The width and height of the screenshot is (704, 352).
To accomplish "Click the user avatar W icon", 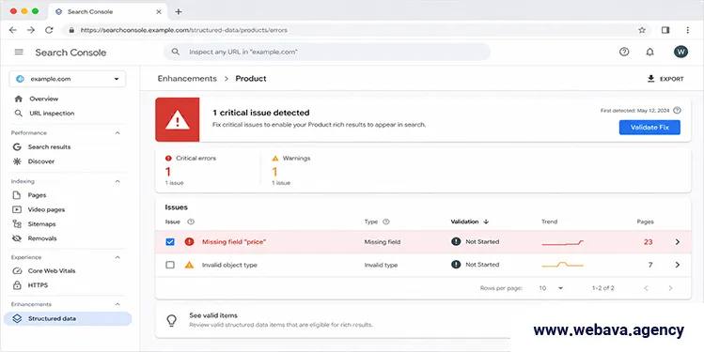I will pyautogui.click(x=681, y=52).
